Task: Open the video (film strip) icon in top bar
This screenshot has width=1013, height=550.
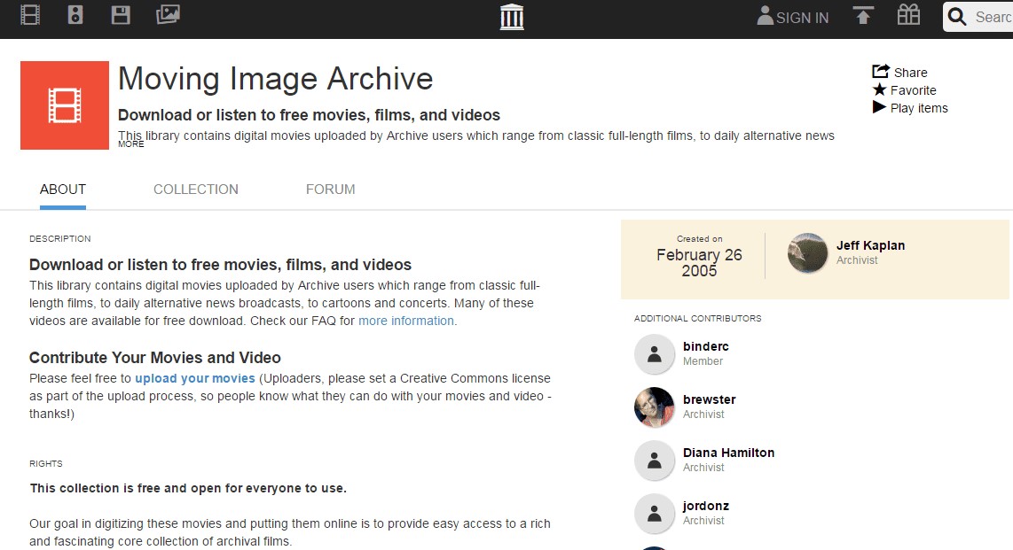Action: pos(30,15)
